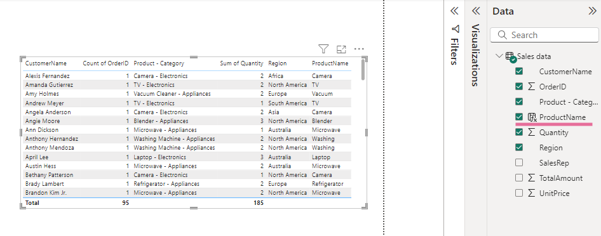Check the SalesRep field checkbox
The height and width of the screenshot is (236, 601).
[519, 162]
